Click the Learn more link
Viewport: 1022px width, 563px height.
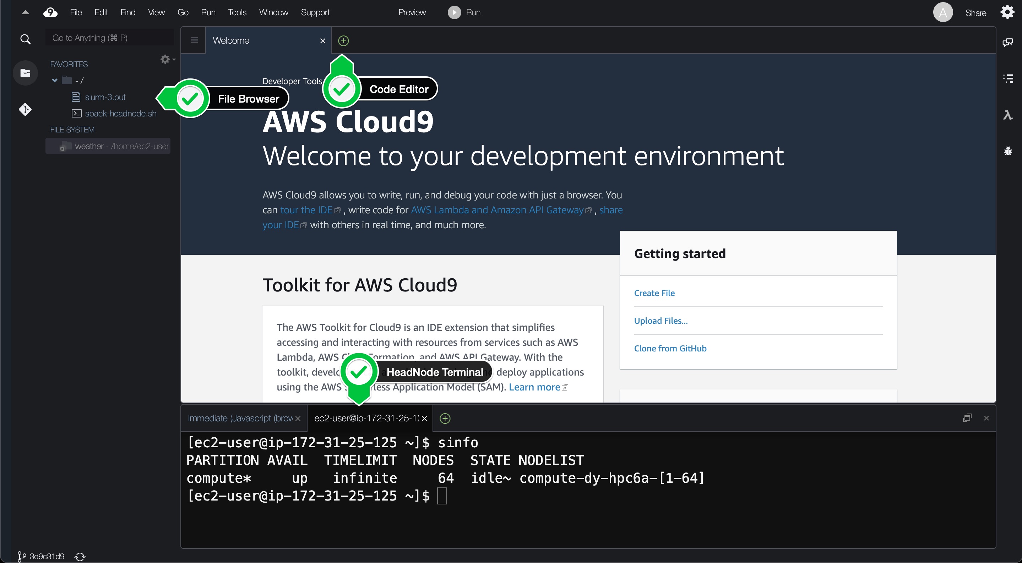click(535, 387)
